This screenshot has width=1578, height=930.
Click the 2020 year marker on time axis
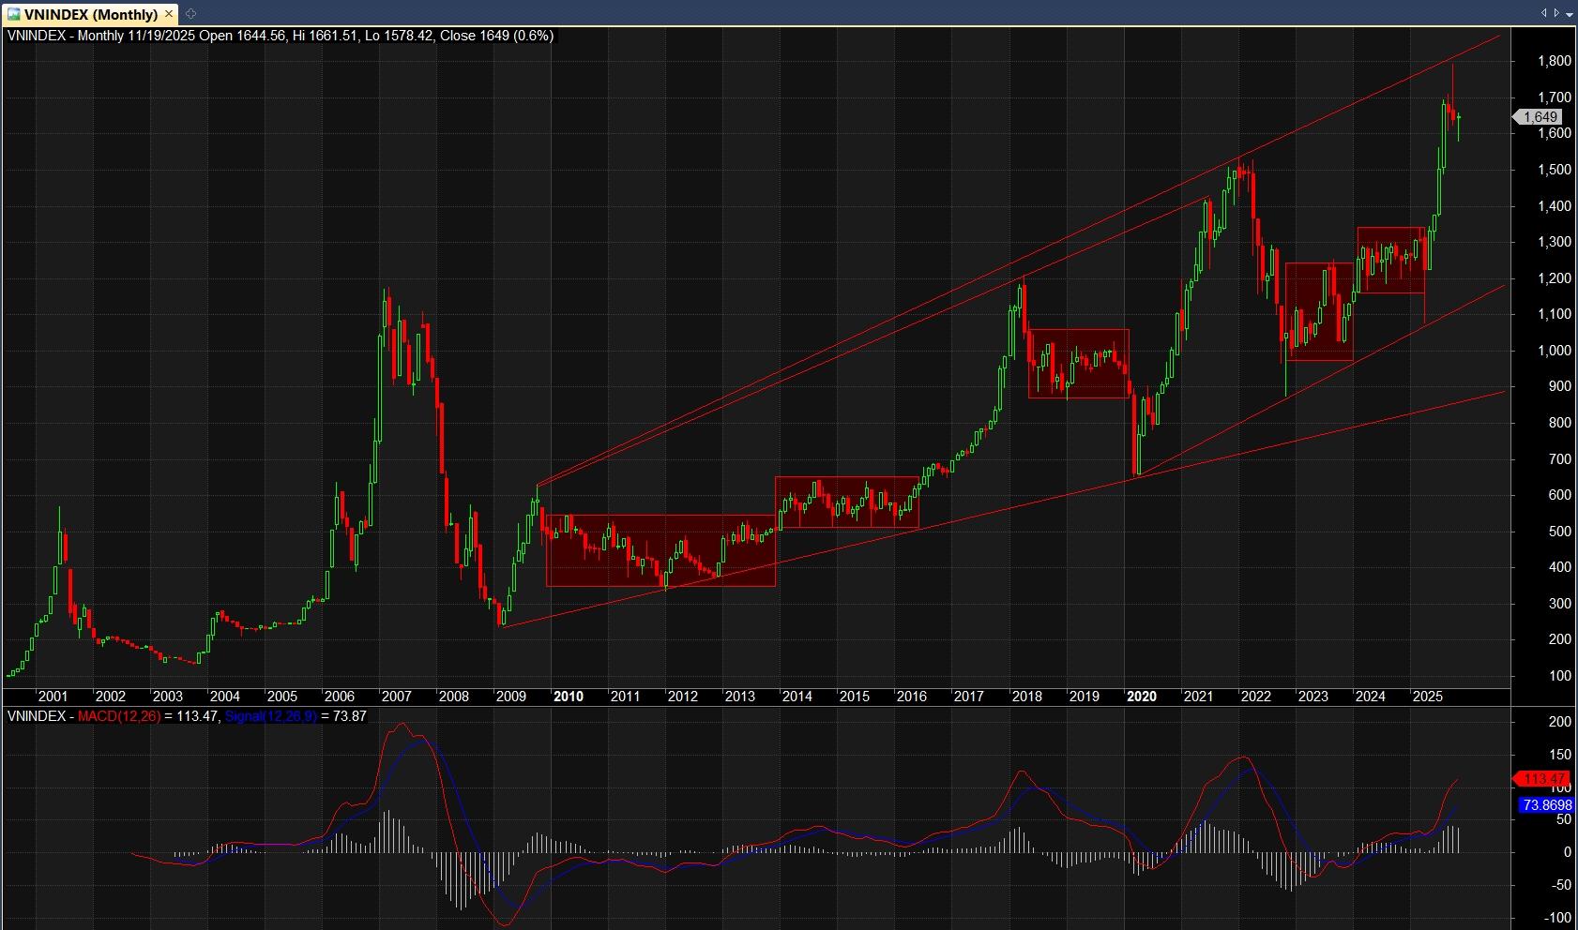click(1141, 697)
